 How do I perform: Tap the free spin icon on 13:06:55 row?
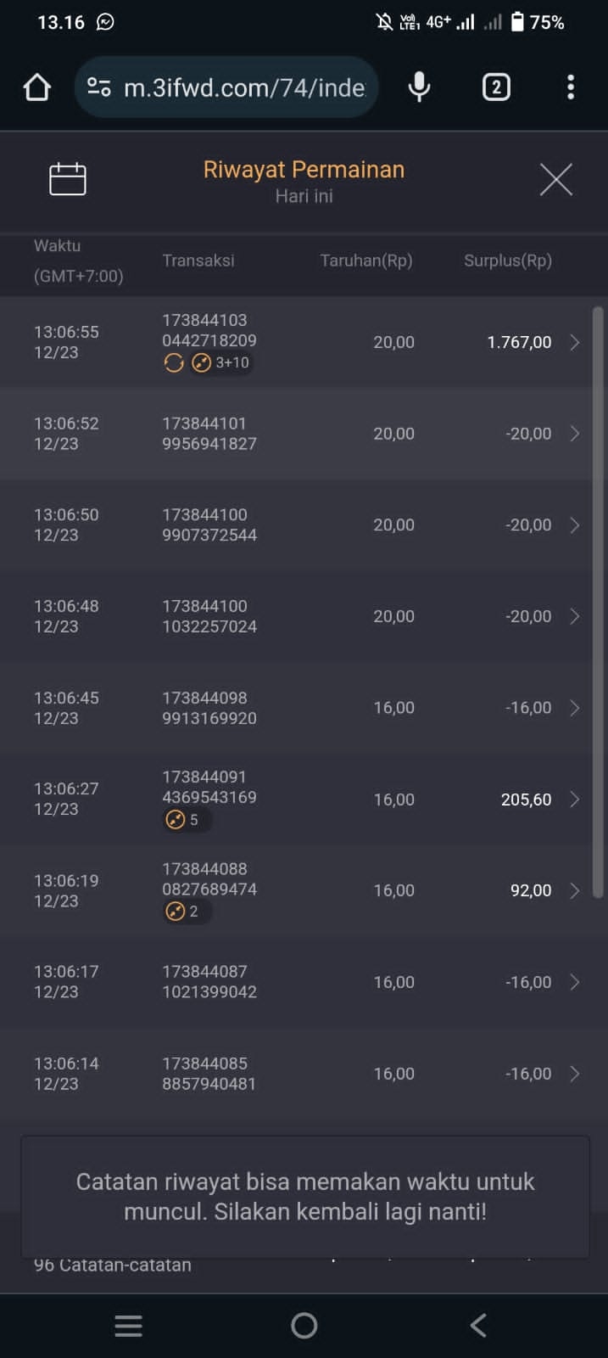click(174, 363)
